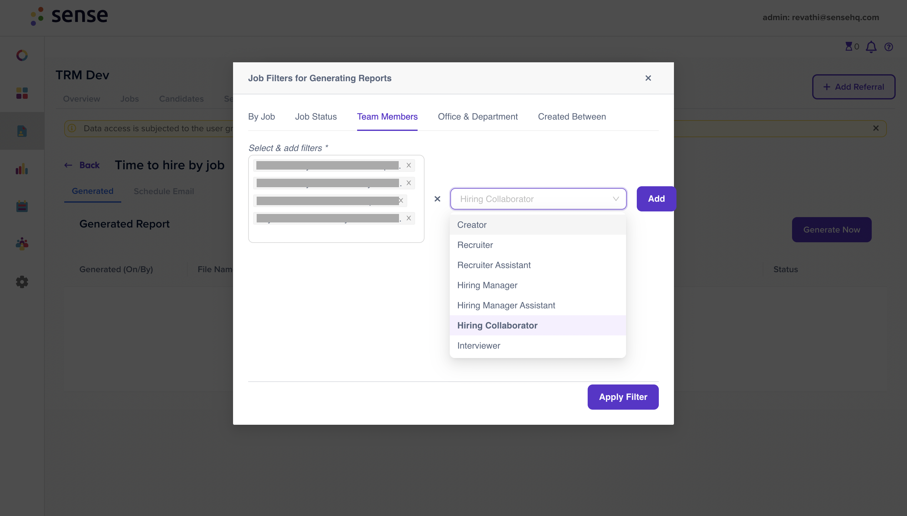
Task: Close the Job Filters dialog
Action: coord(648,78)
